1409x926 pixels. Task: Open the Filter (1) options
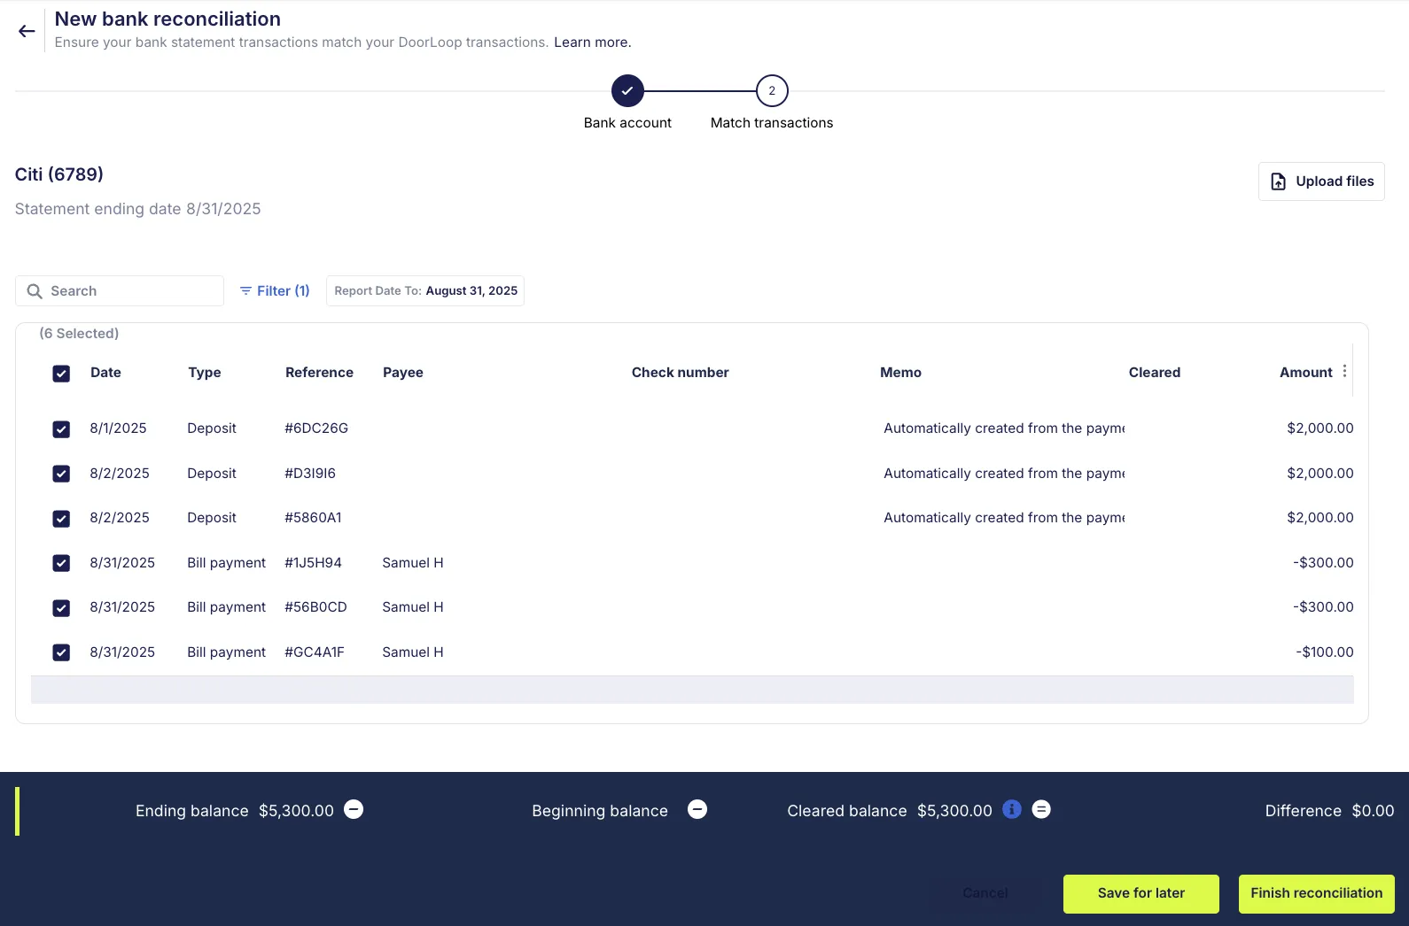tap(275, 290)
